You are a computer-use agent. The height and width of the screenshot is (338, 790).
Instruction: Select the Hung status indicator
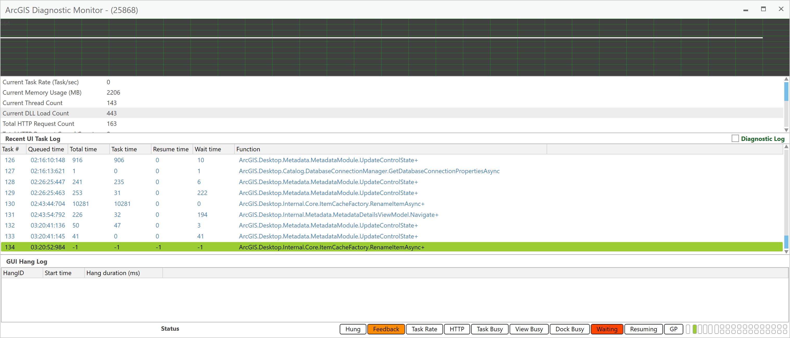(352, 329)
